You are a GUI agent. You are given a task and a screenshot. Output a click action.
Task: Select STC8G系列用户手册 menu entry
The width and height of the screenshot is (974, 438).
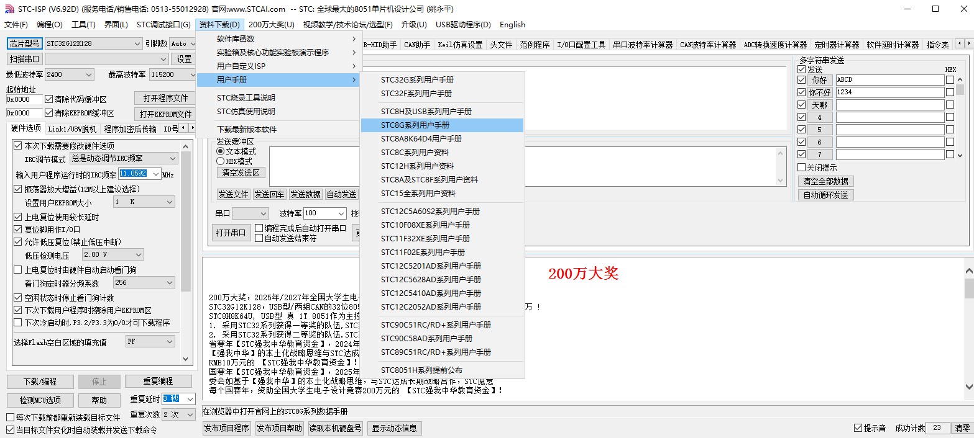click(x=442, y=125)
